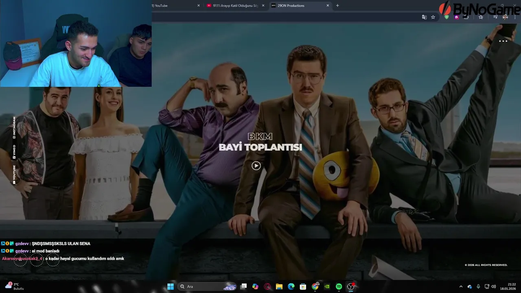Click the OneDrive cloud tray icon
Image resolution: width=521 pixels, height=293 pixels.
(470, 286)
